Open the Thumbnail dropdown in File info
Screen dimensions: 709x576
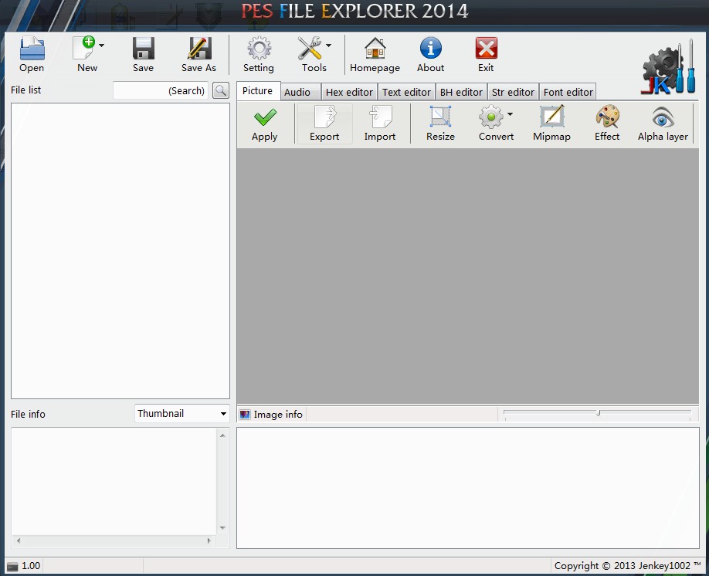[x=182, y=413]
